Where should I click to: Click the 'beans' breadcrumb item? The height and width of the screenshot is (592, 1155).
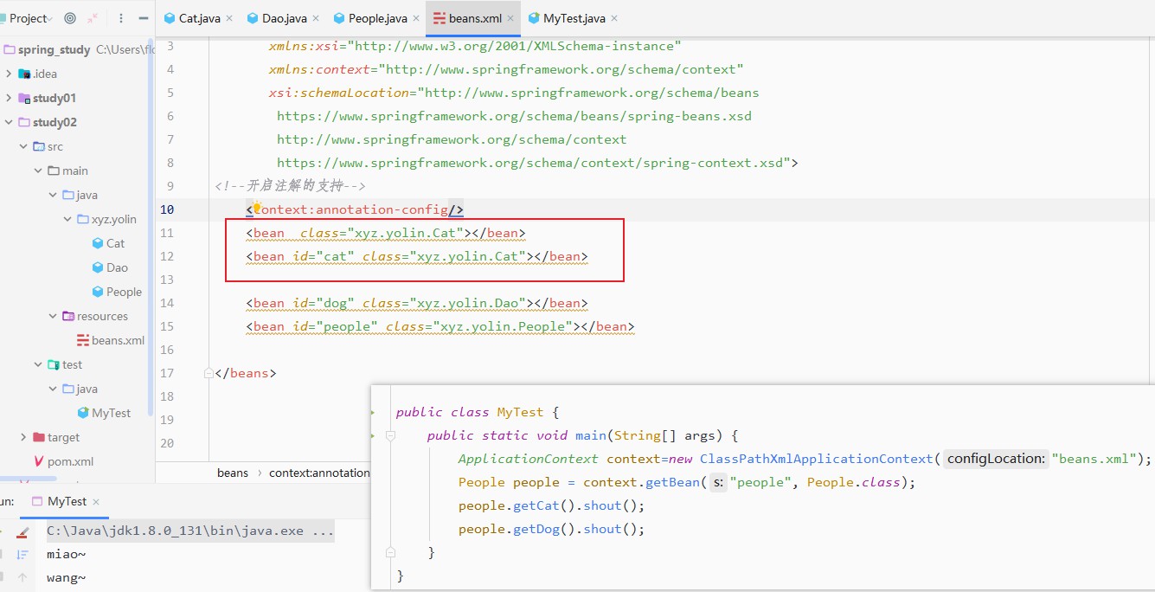point(232,473)
